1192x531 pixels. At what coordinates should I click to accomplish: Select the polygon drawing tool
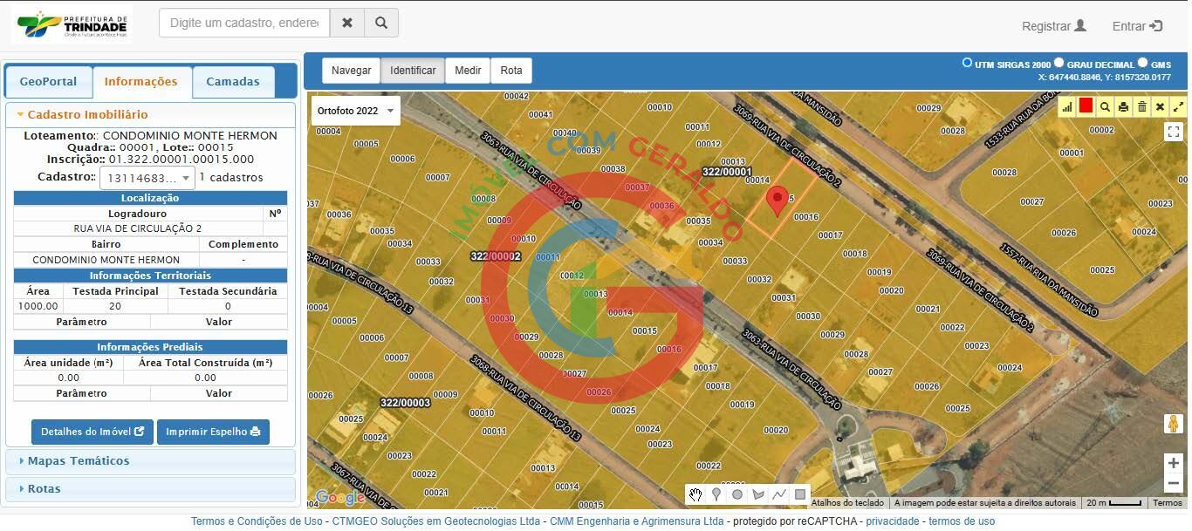tap(758, 494)
